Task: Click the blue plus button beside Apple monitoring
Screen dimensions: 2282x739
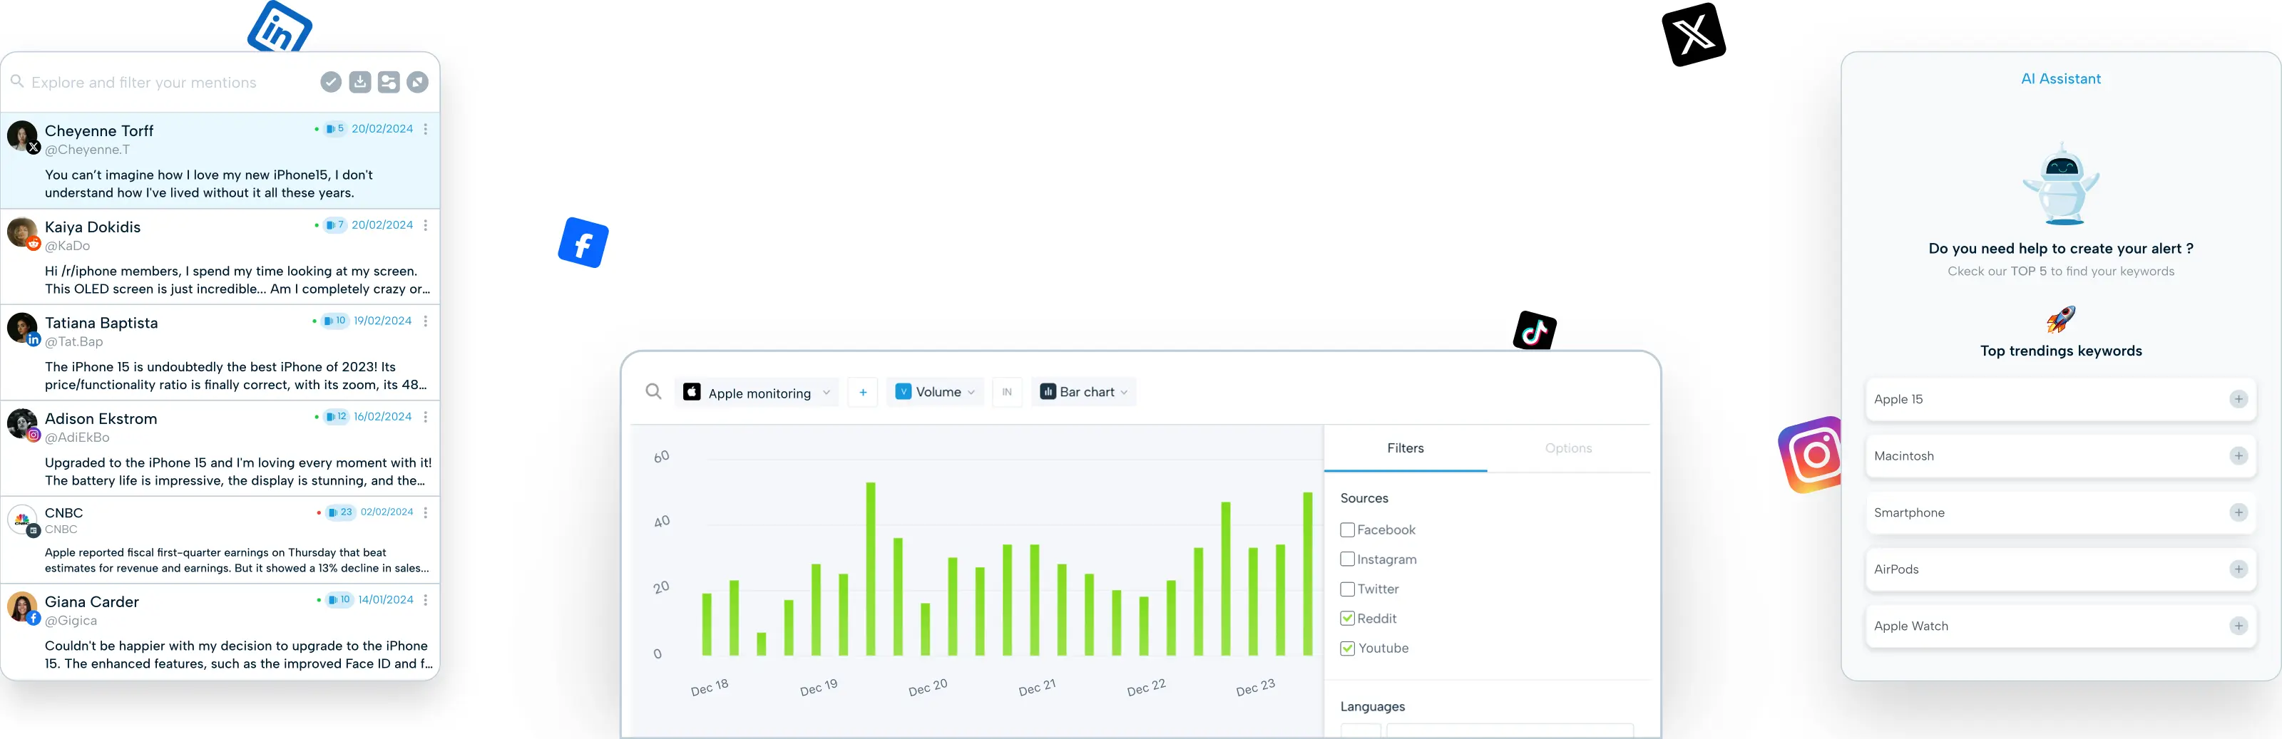Action: coord(863,392)
